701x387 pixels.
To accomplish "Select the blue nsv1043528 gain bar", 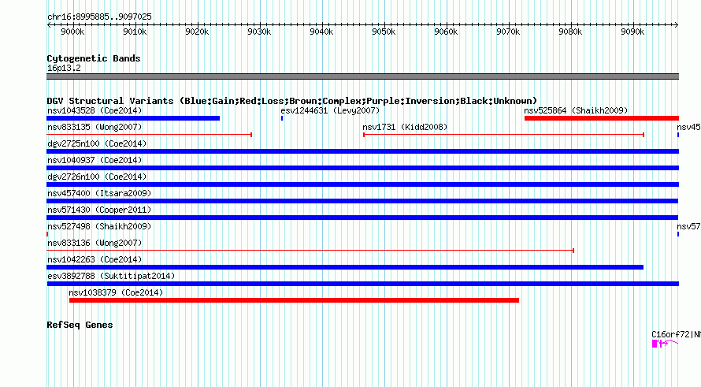I will point(133,118).
